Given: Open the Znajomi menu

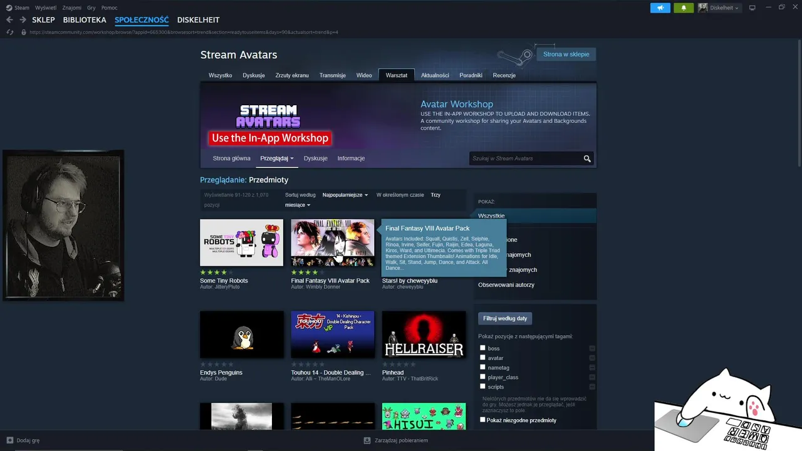Looking at the screenshot, I should click(71, 8).
